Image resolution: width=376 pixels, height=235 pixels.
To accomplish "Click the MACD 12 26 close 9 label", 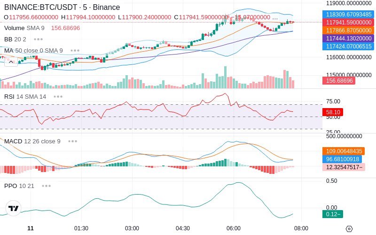I will point(32,141).
